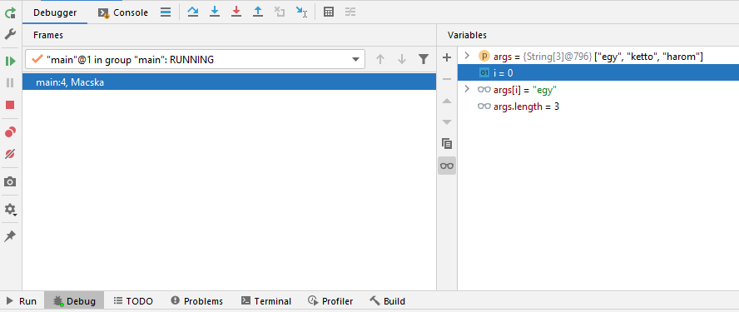The image size is (739, 312).
Task: Open the Profiler tool window
Action: click(331, 301)
